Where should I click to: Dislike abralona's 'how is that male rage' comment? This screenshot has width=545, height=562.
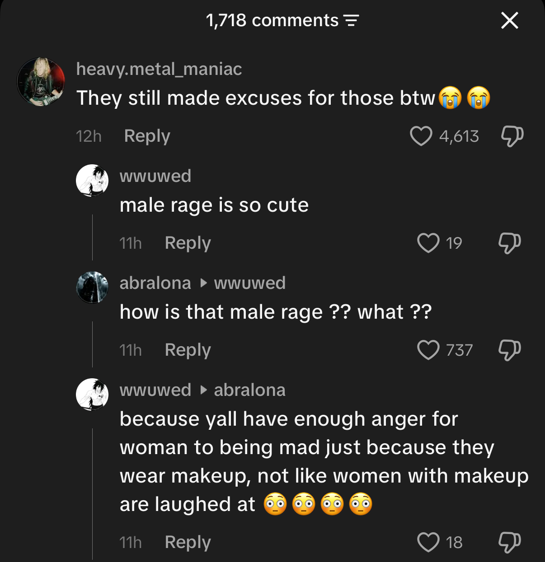click(x=509, y=350)
